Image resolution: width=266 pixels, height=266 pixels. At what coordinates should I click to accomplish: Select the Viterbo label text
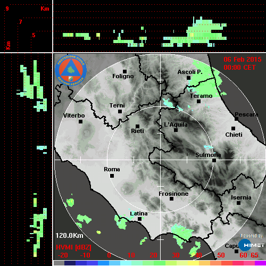point(74,115)
